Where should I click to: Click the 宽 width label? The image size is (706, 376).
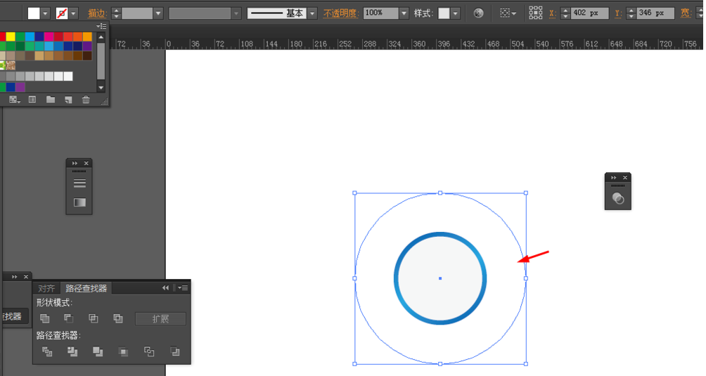686,13
